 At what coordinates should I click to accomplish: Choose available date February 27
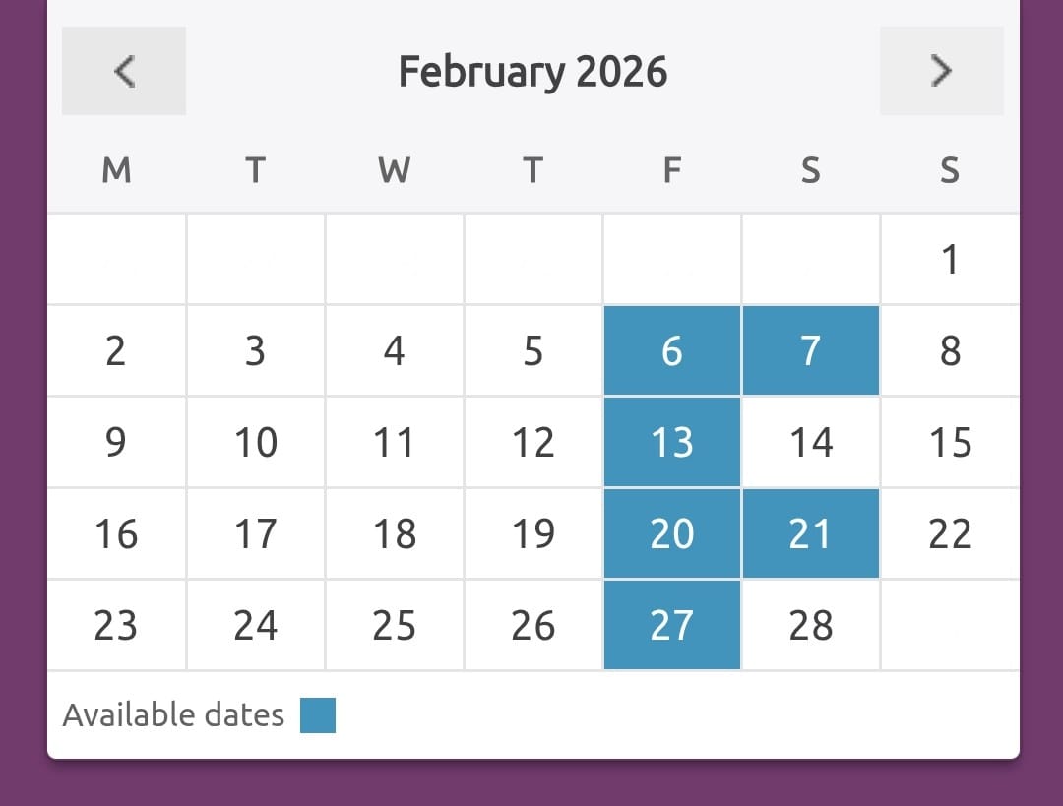(671, 625)
